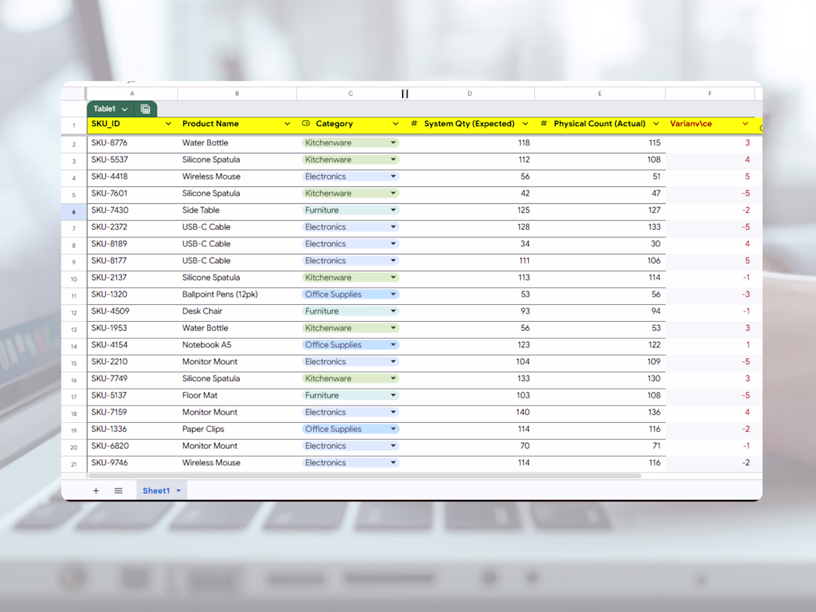Select the Paper Clips product cell
Screen dimensions: 816x612
pyautogui.click(x=237, y=430)
